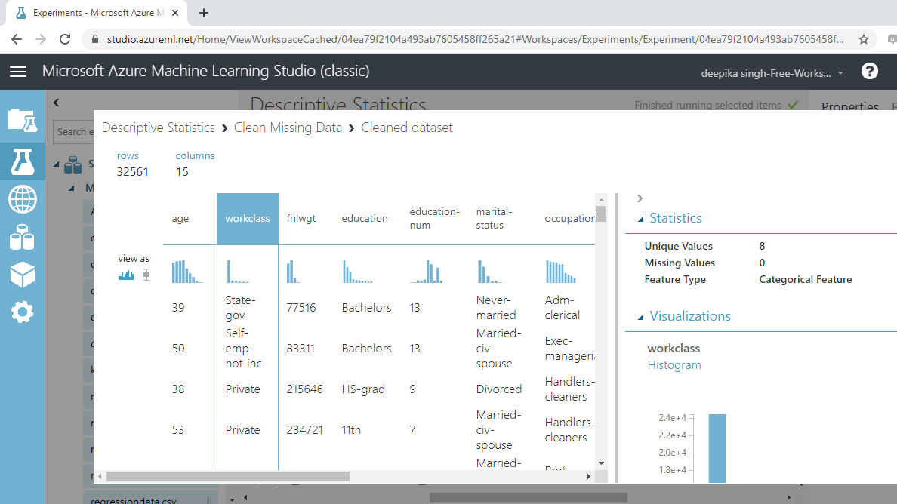Click the tall workclass histogram bar

[x=717, y=449]
